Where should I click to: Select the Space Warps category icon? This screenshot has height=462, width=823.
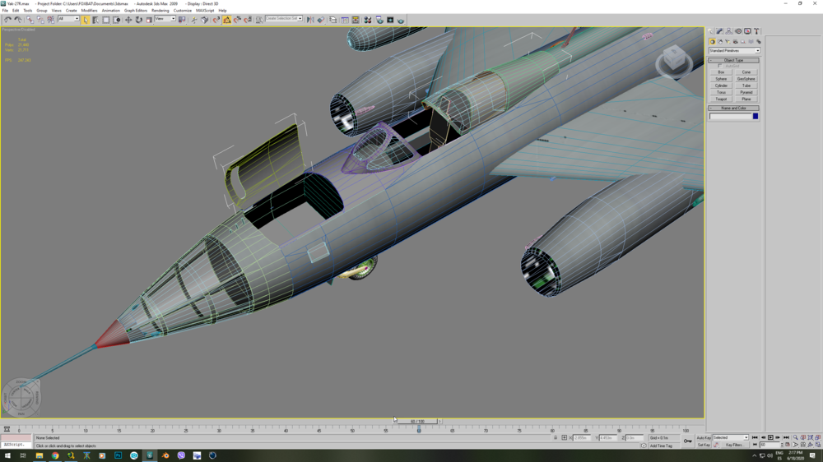pyautogui.click(x=751, y=42)
